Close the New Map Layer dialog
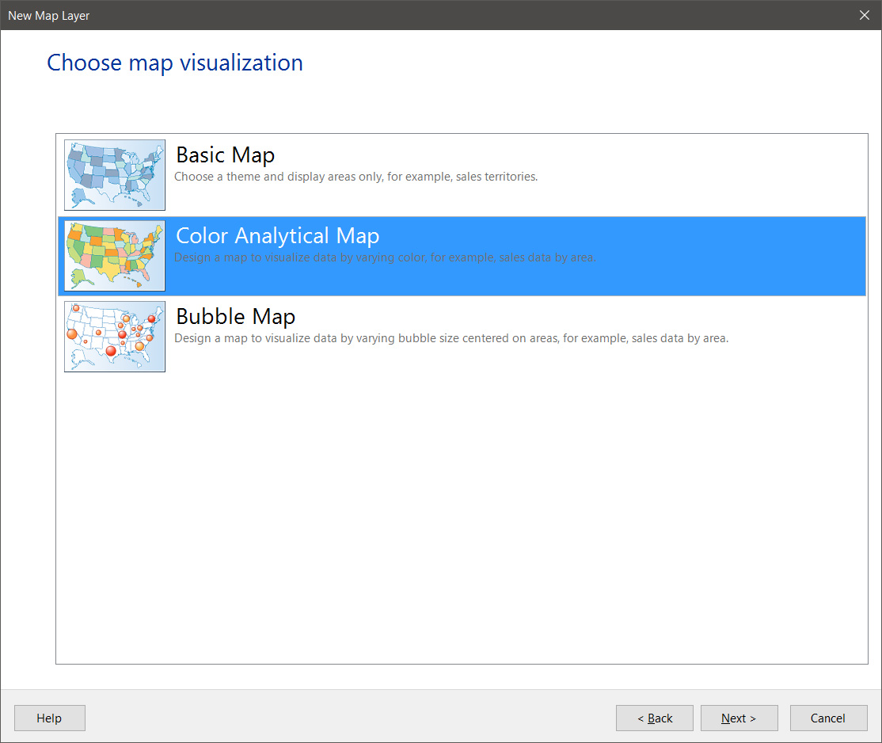882x743 pixels. 865,15
